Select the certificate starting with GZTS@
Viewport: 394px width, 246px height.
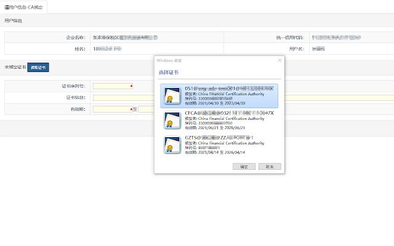click(219, 145)
